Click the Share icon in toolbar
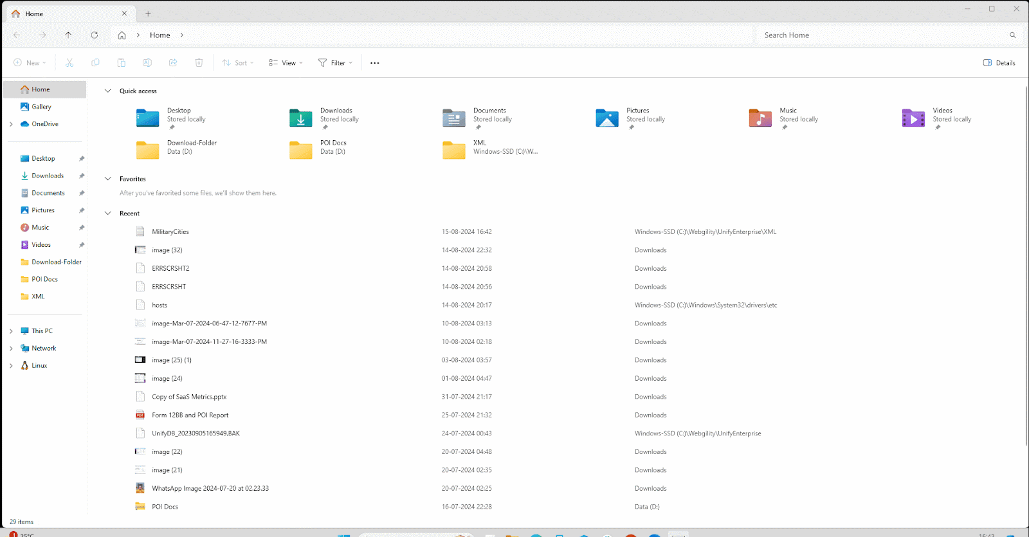This screenshot has height=537, width=1029. 173,63
